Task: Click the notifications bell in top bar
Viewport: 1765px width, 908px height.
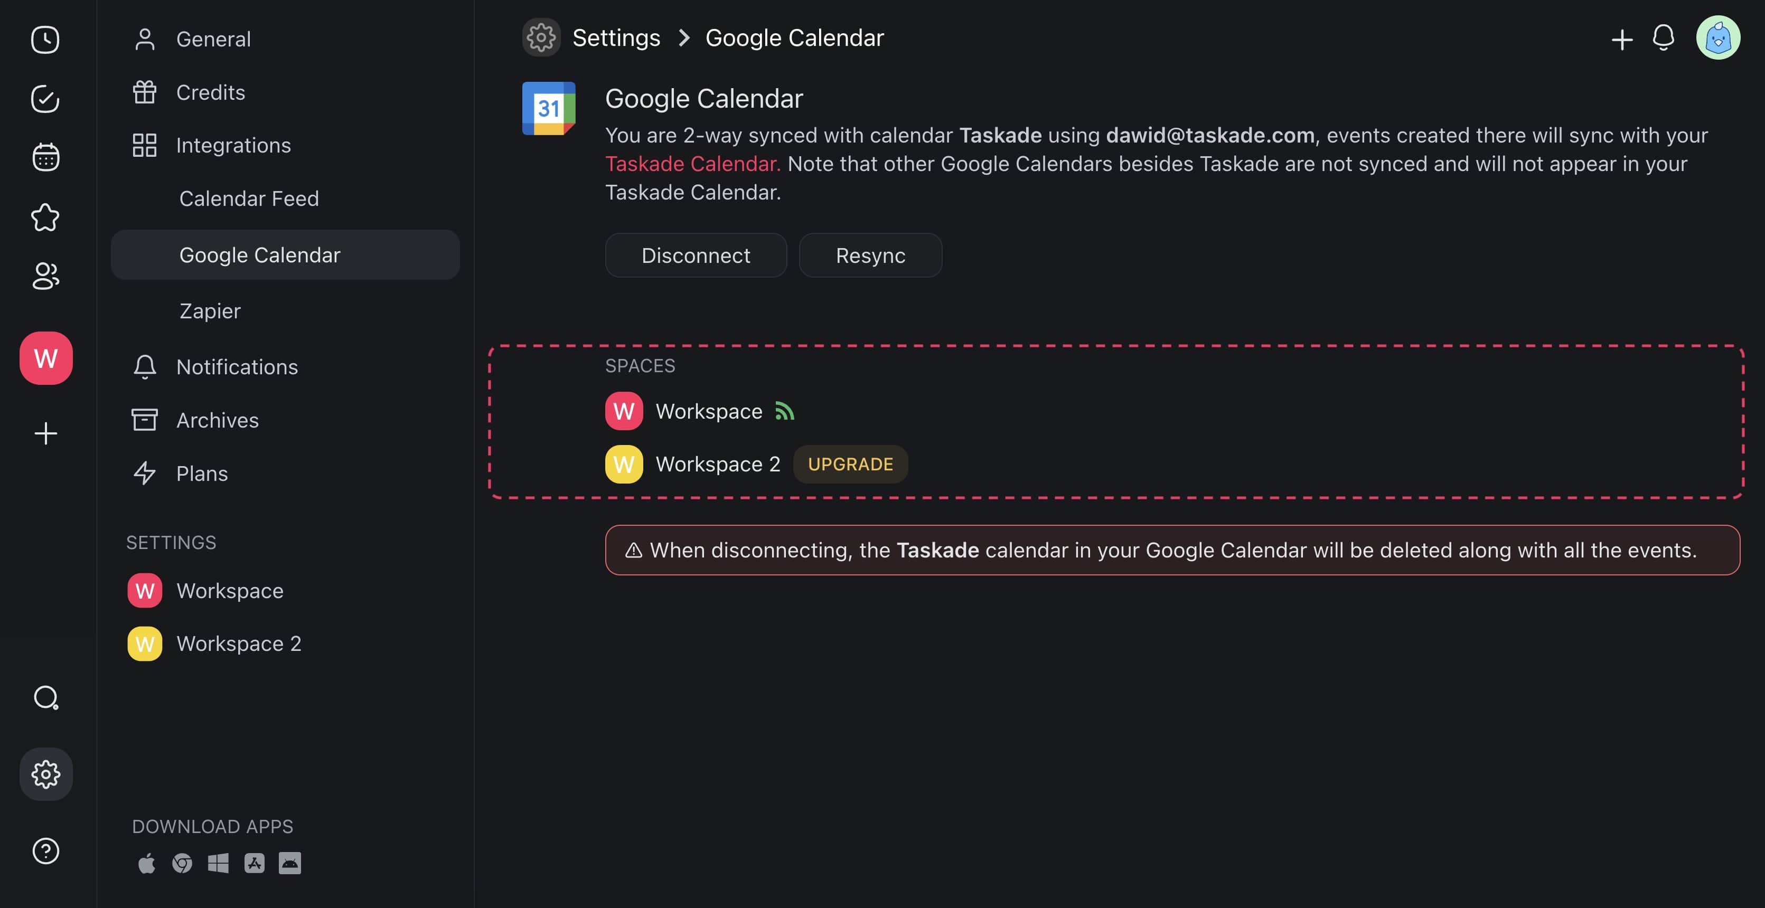Action: coord(1663,37)
